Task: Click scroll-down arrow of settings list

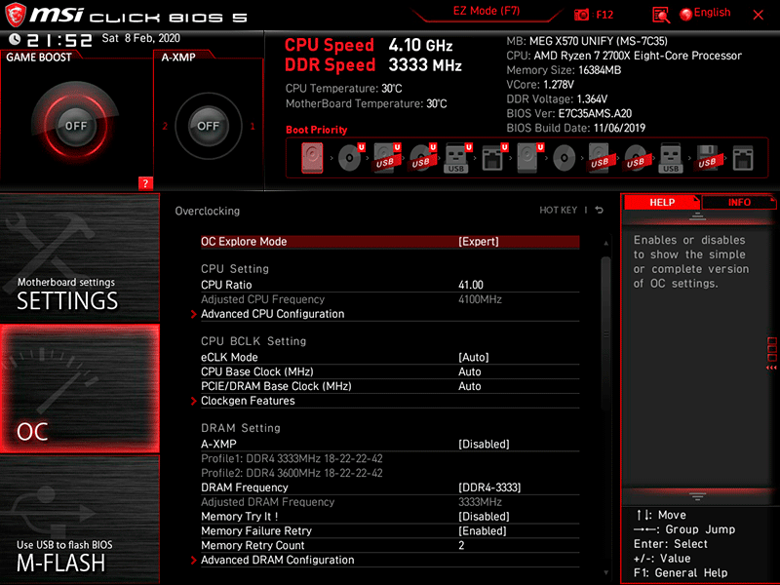Action: (605, 573)
